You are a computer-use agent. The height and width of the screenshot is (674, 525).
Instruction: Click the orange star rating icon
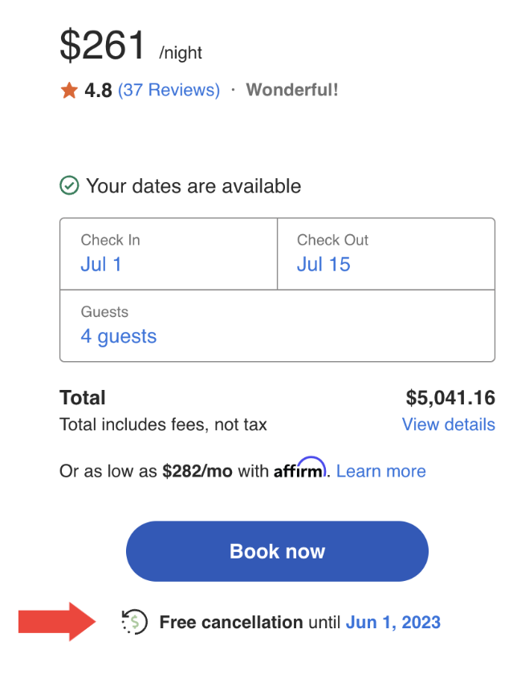point(68,90)
